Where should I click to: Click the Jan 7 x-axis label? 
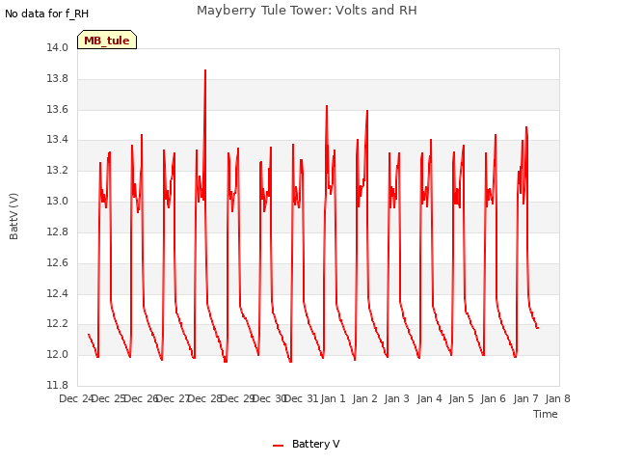(x=525, y=398)
